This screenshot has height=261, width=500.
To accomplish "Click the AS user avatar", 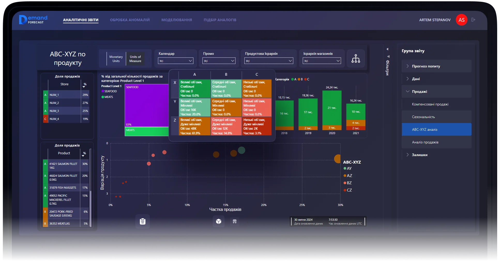I will tap(461, 20).
